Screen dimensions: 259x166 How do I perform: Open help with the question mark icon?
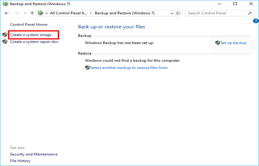(256, 21)
